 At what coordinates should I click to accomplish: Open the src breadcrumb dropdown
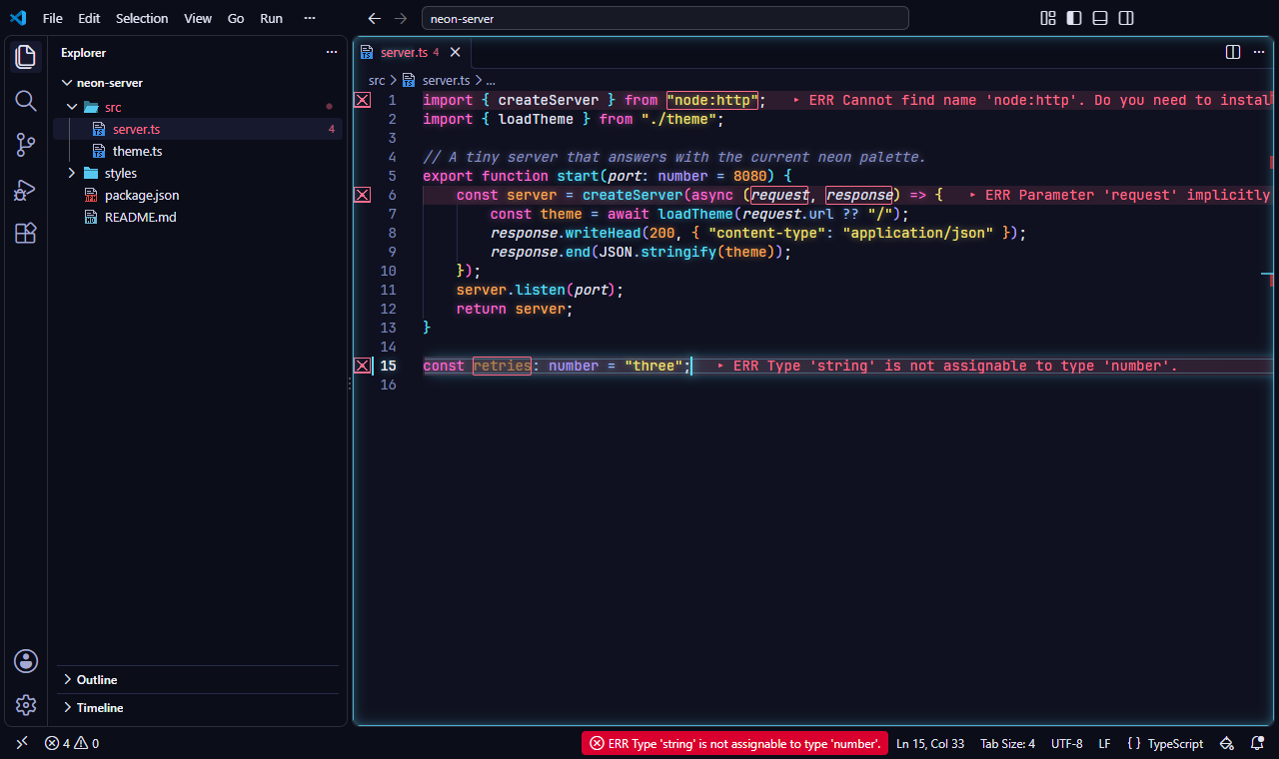pos(377,80)
